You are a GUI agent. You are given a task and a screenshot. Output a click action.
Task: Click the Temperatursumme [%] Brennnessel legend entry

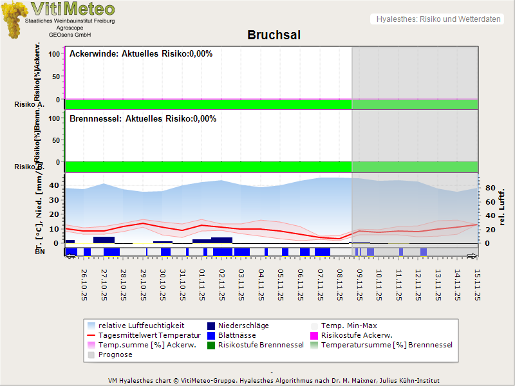(x=386, y=345)
